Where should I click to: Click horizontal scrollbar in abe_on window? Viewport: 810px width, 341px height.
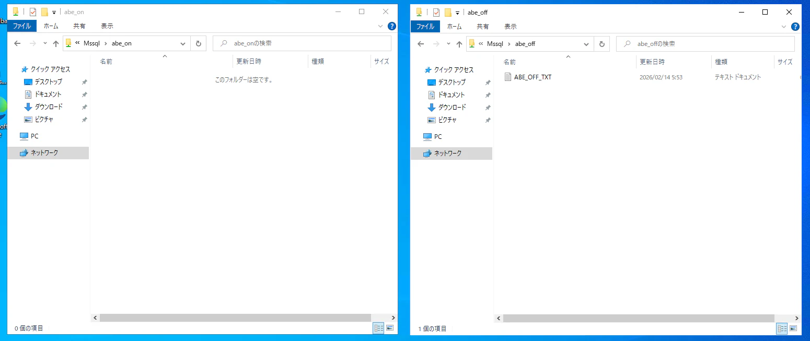pos(235,318)
